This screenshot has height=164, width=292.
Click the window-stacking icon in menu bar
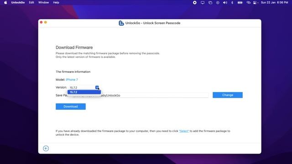210,2
